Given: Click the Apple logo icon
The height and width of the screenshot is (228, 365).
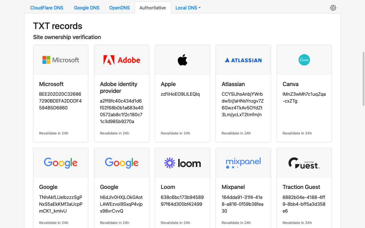Looking at the screenshot, I should point(182,60).
